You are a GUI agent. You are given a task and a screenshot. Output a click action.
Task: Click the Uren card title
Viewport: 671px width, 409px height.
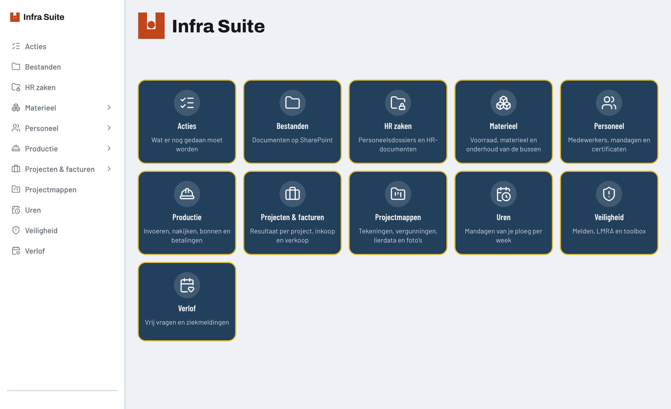504,217
